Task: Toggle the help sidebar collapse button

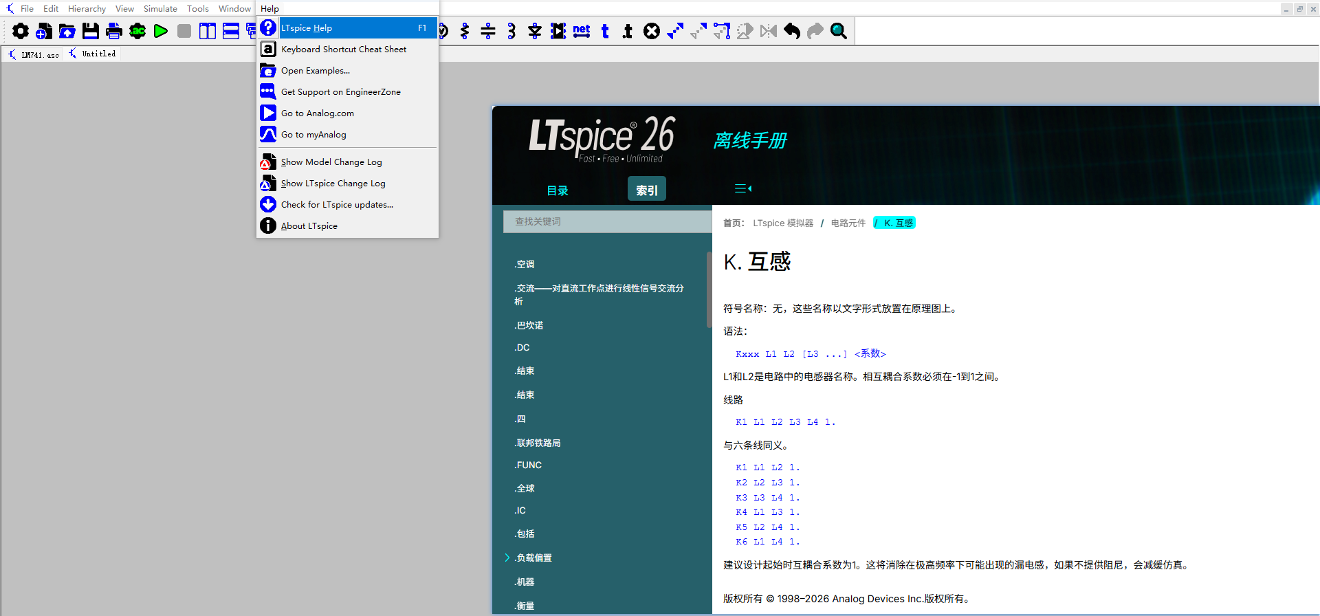Action: pyautogui.click(x=743, y=188)
